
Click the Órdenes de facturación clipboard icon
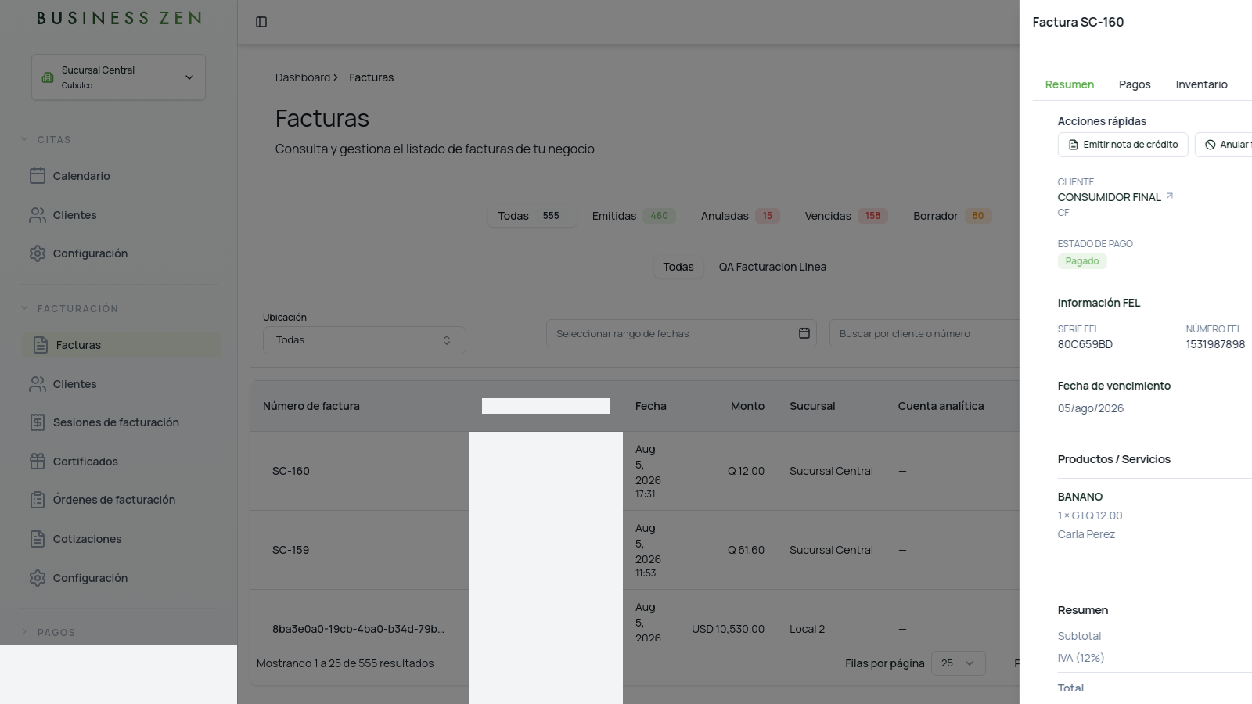coord(38,500)
